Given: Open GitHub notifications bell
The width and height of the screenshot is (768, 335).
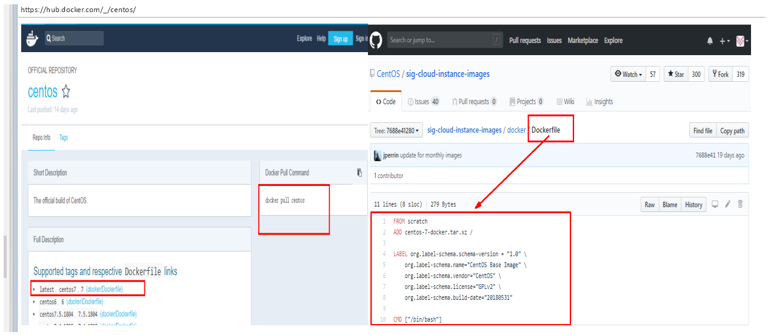Looking at the screenshot, I should tap(710, 41).
